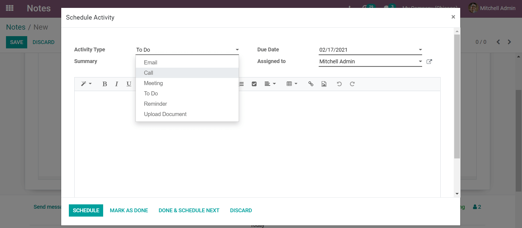
Task: Click the SAVE button for the note
Action: [17, 42]
